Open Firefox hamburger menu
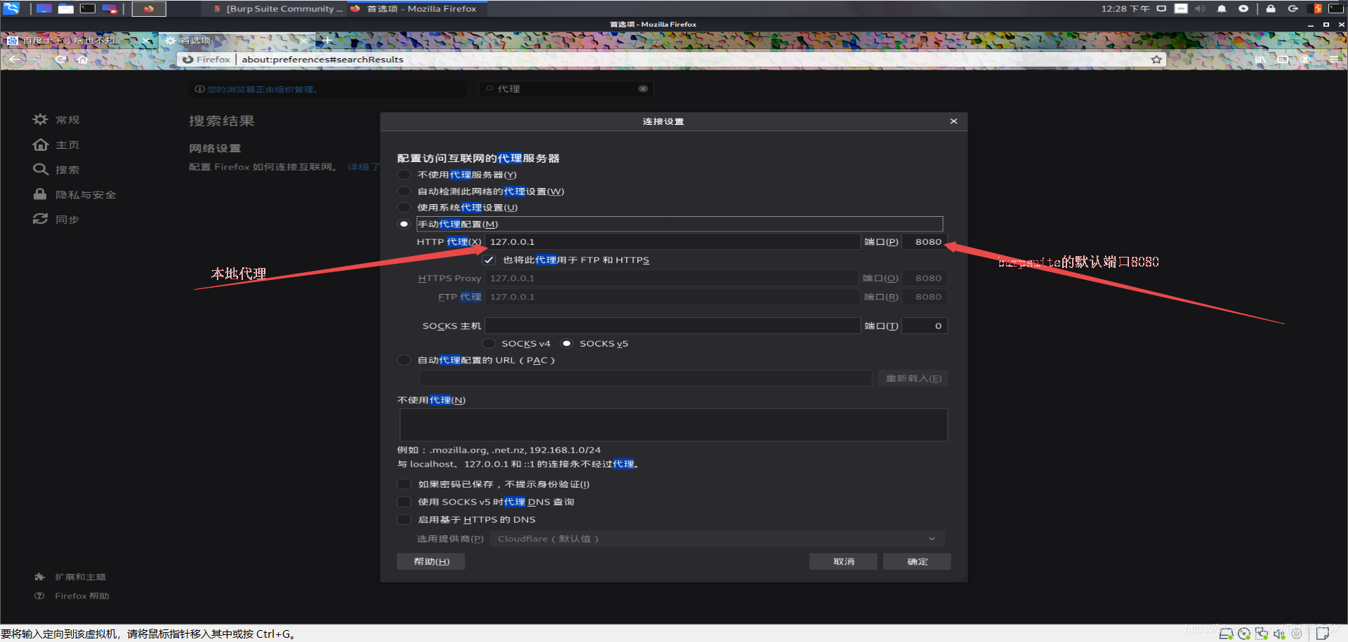This screenshot has height=642, width=1348. 1333,60
